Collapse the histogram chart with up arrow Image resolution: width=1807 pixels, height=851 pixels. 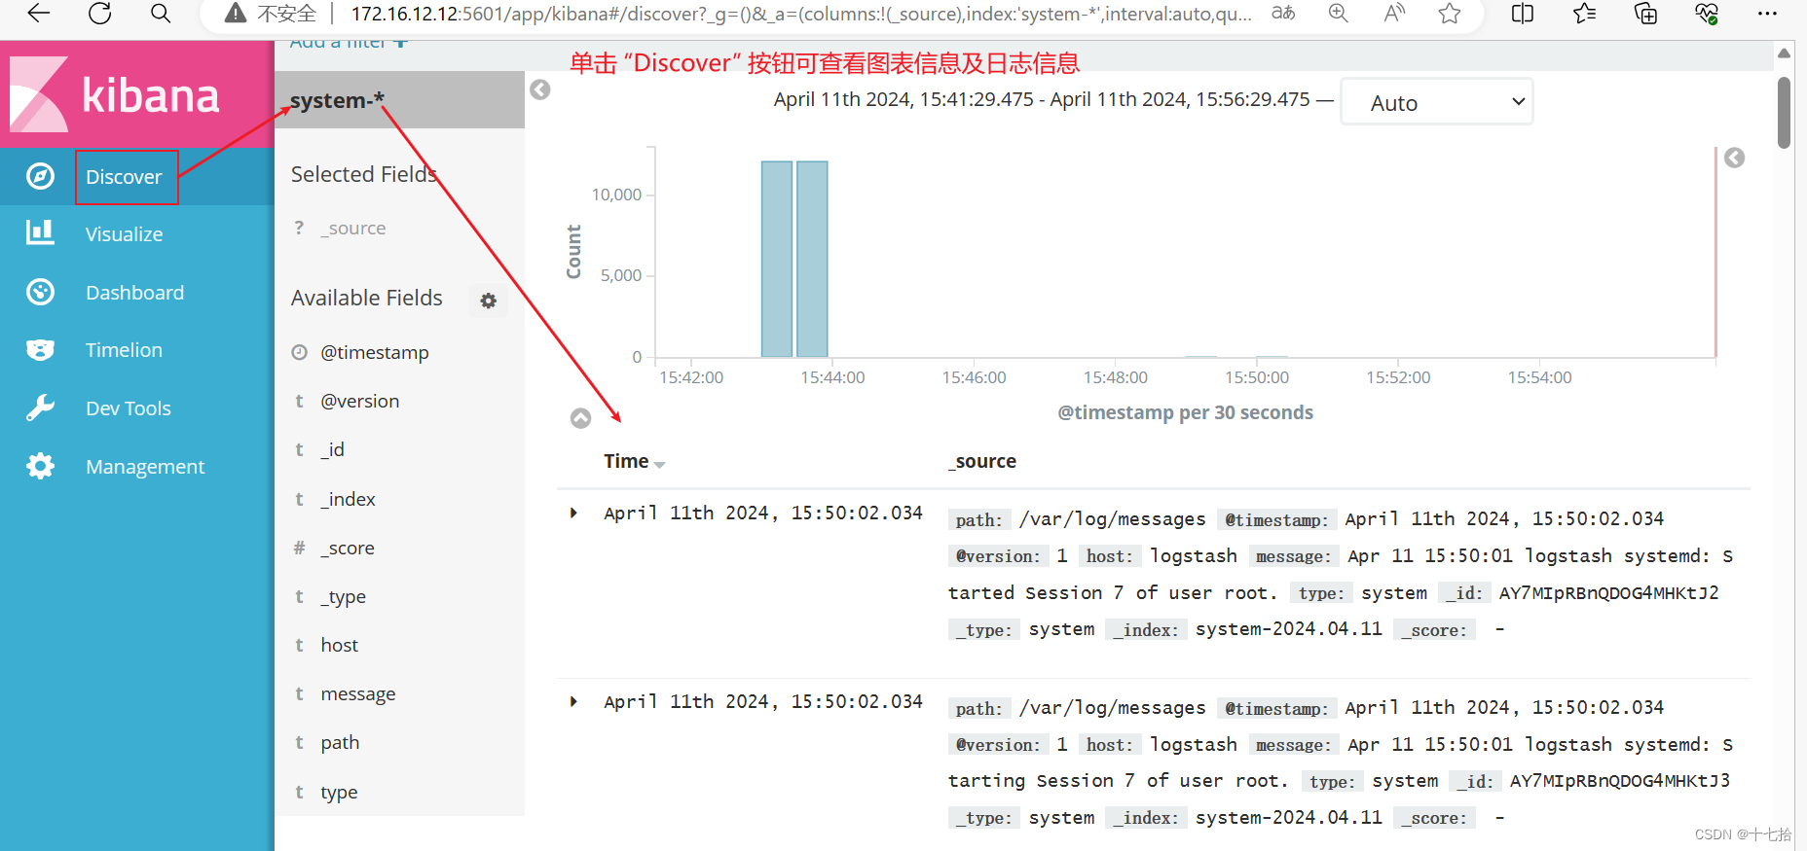(580, 418)
